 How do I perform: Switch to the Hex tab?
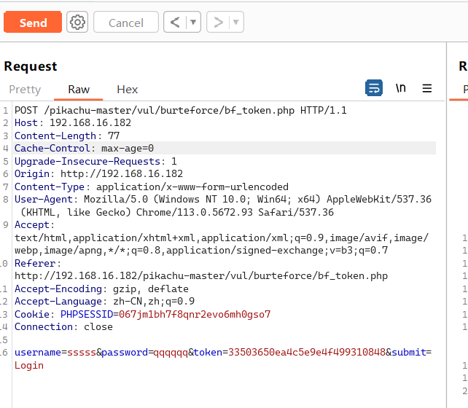click(x=128, y=90)
